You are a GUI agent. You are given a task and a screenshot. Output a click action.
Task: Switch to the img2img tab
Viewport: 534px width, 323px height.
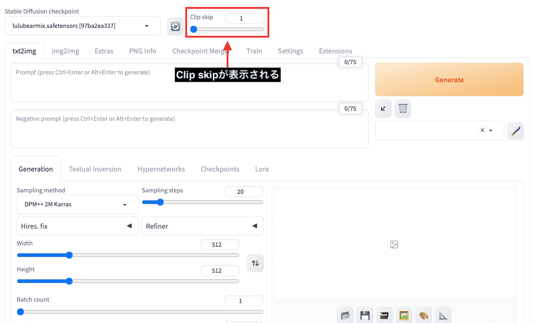click(x=65, y=51)
